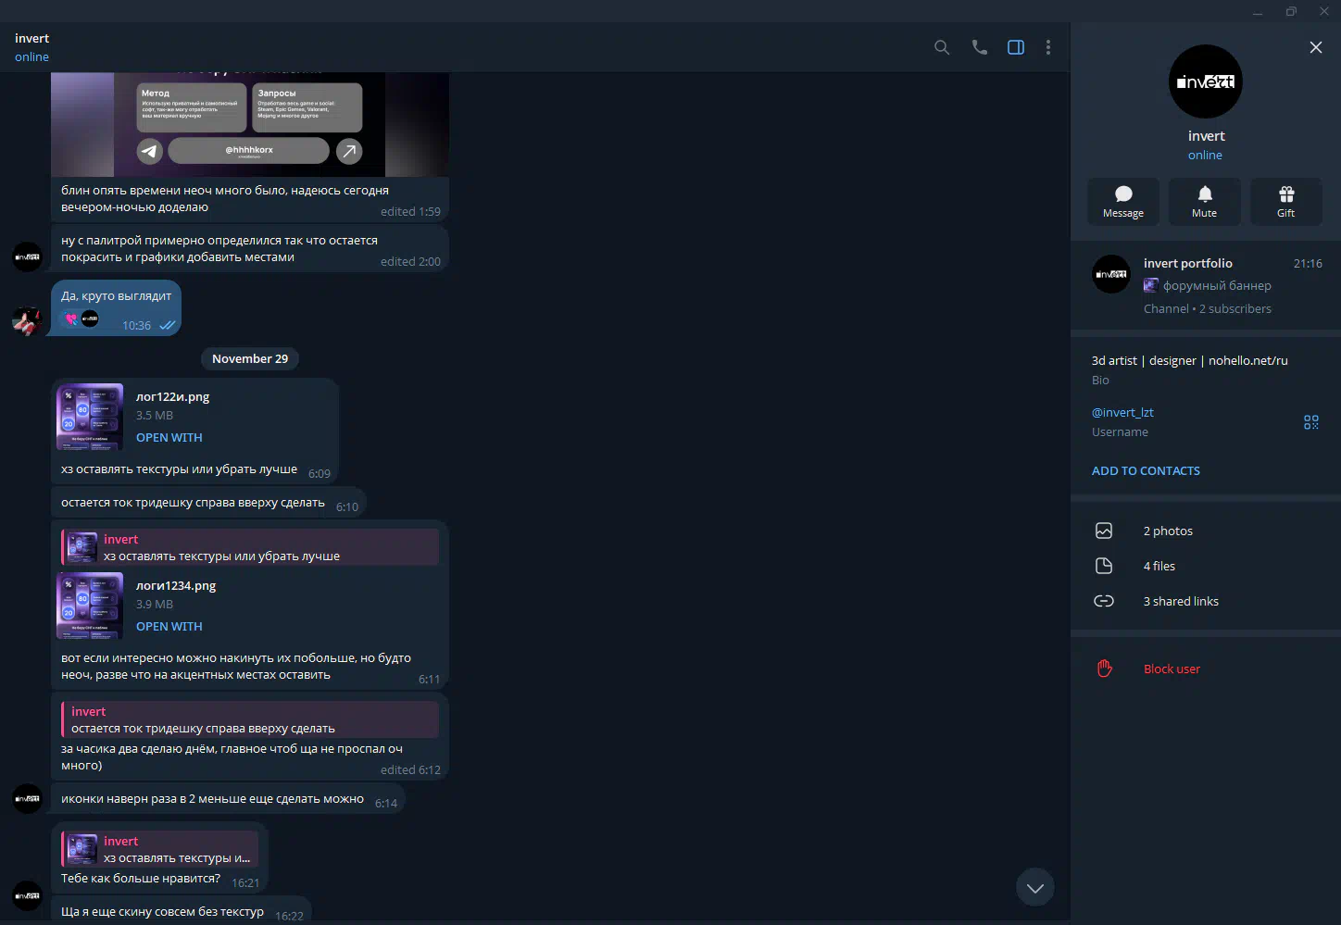Click ADD TO CONTACTS

[x=1146, y=470]
